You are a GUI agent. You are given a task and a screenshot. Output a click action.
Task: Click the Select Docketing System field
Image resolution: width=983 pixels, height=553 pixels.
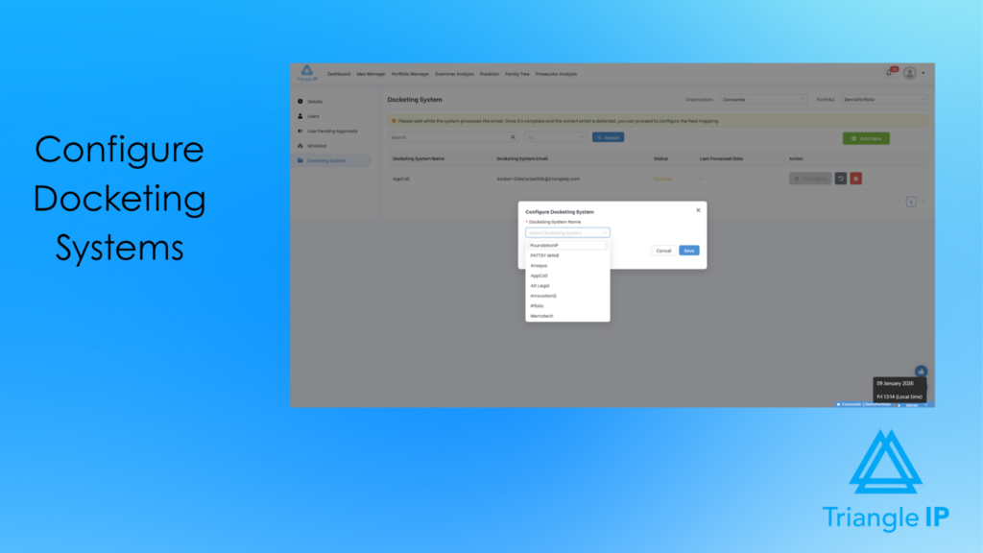[x=566, y=232]
